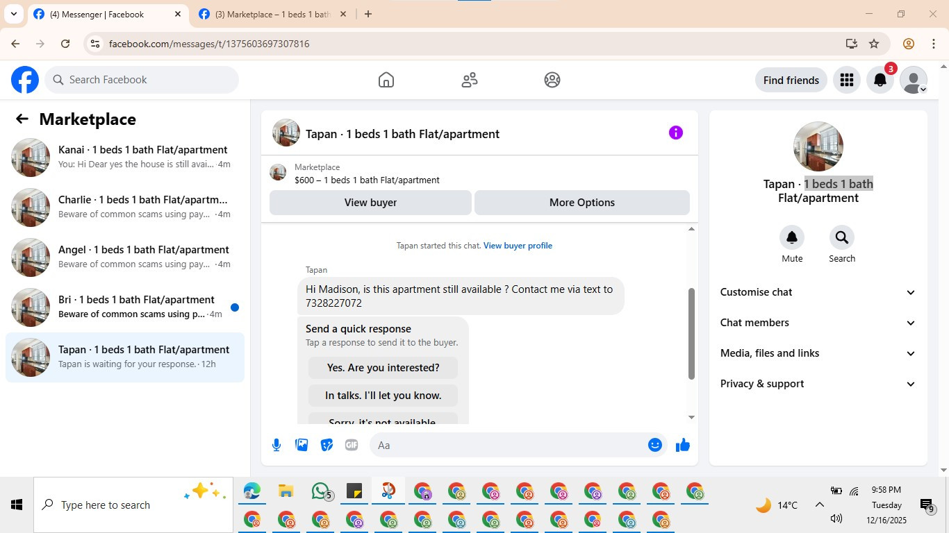Go back in browser history
The height and width of the screenshot is (533, 949).
[15, 44]
